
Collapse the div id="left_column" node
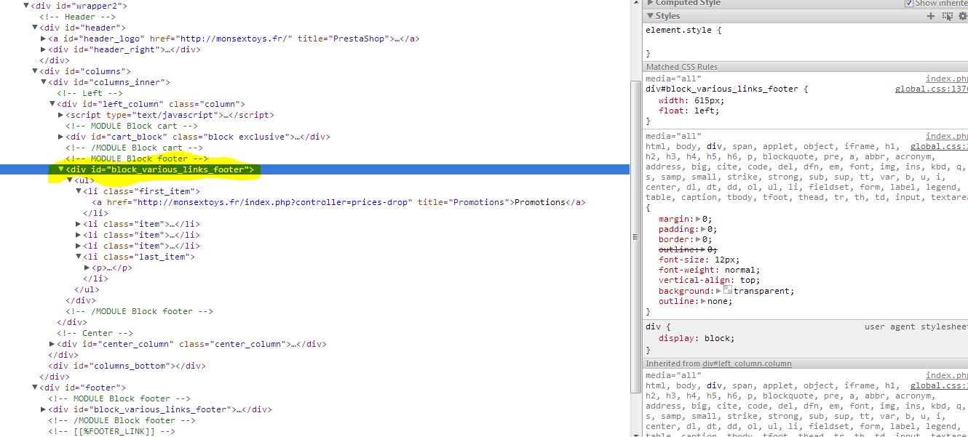(52, 104)
